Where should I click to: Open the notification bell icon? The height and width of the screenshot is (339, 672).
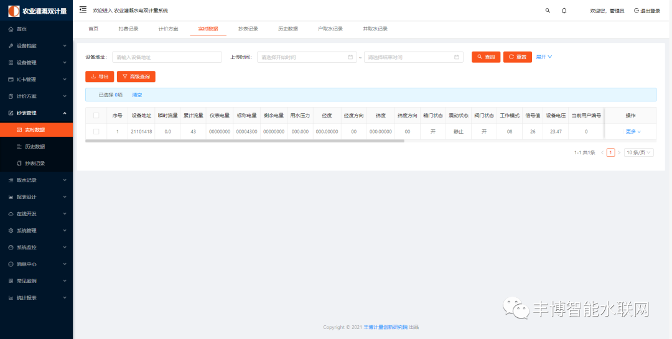coord(564,11)
